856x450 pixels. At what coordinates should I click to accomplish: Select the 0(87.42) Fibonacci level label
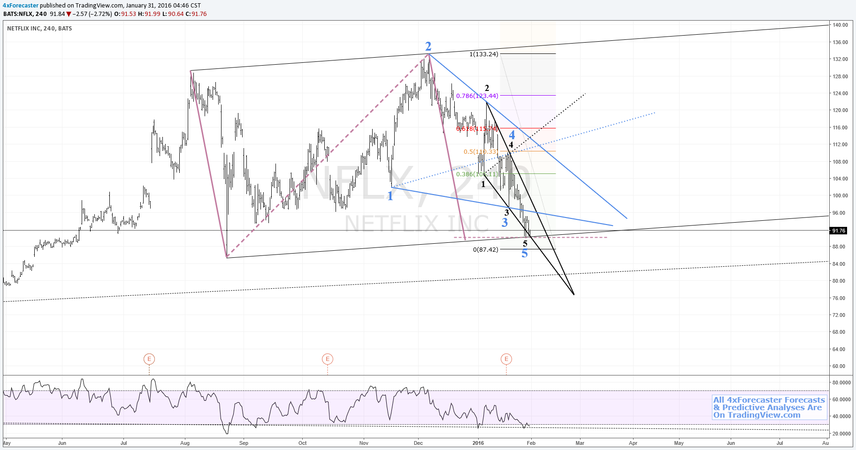[486, 250]
